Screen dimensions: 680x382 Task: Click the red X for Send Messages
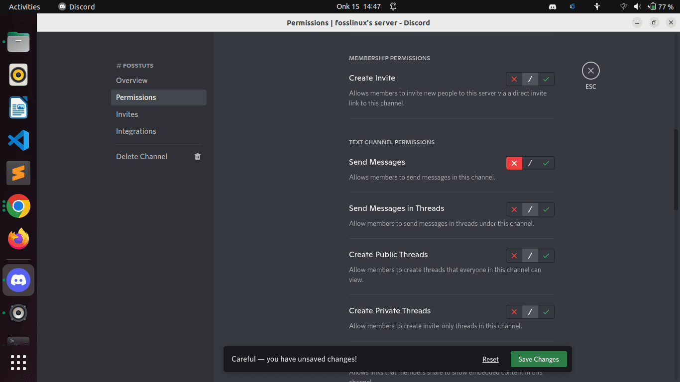click(514, 163)
